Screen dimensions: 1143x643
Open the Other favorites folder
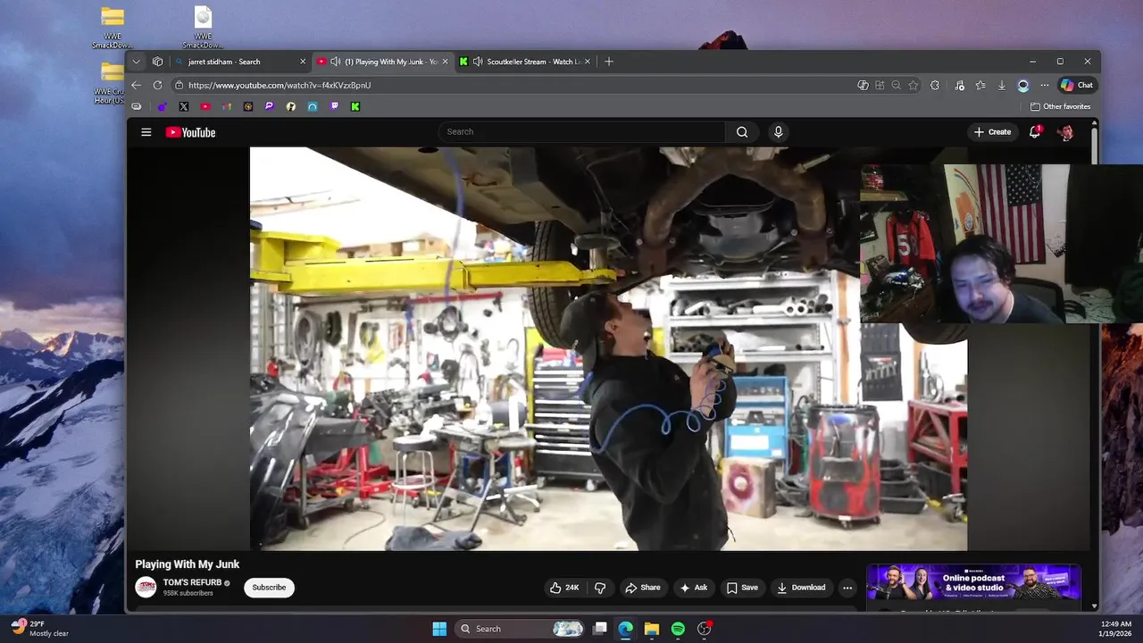pos(1060,106)
